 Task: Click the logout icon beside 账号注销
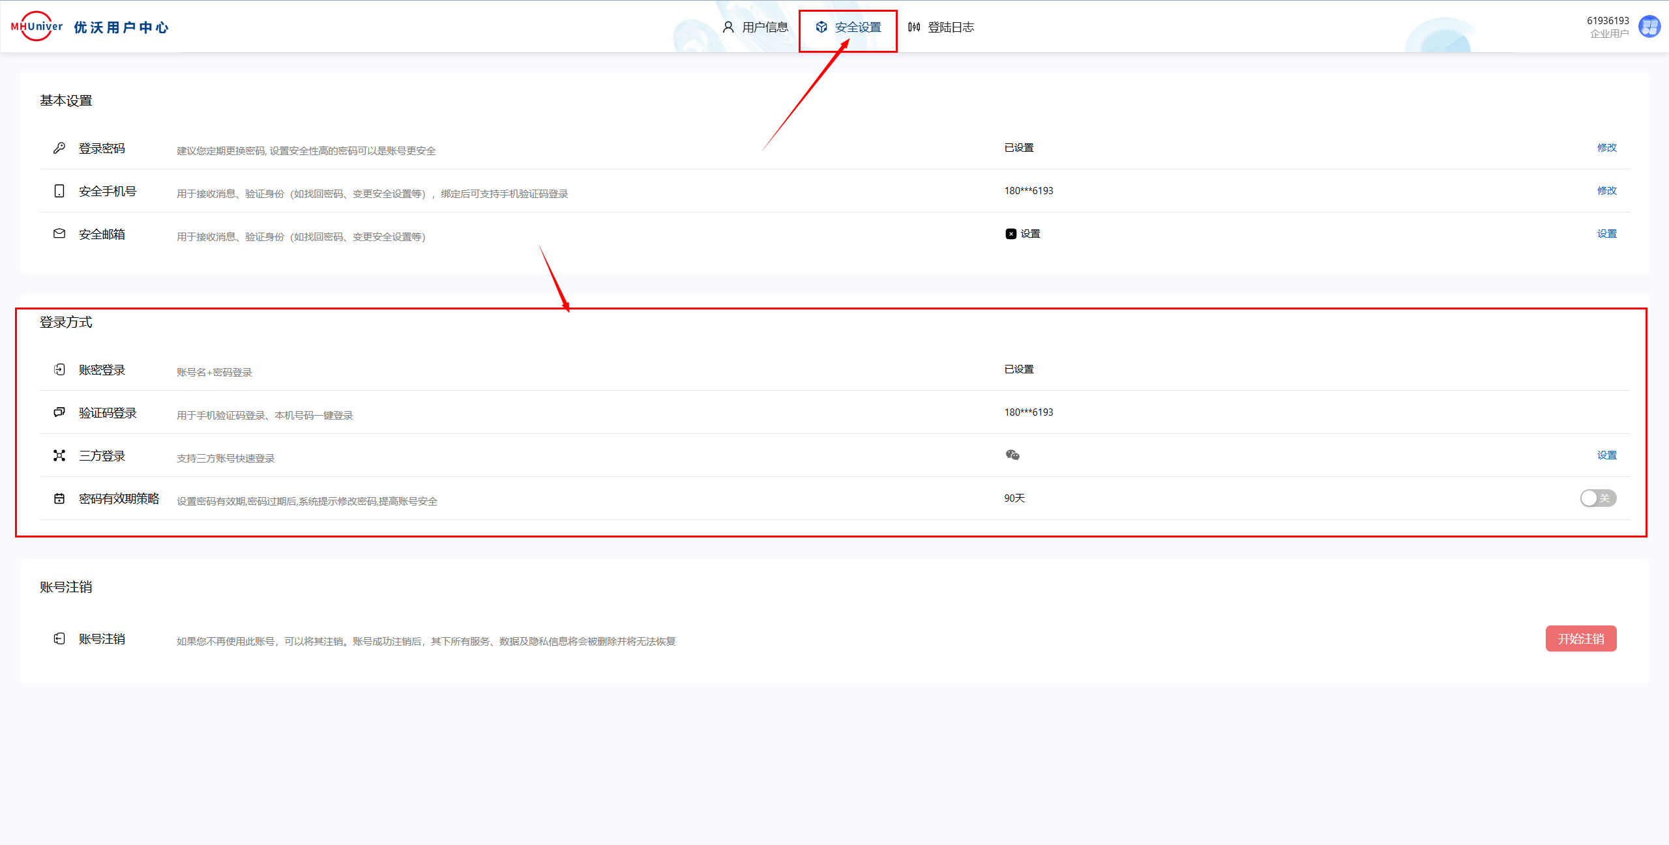(x=59, y=638)
